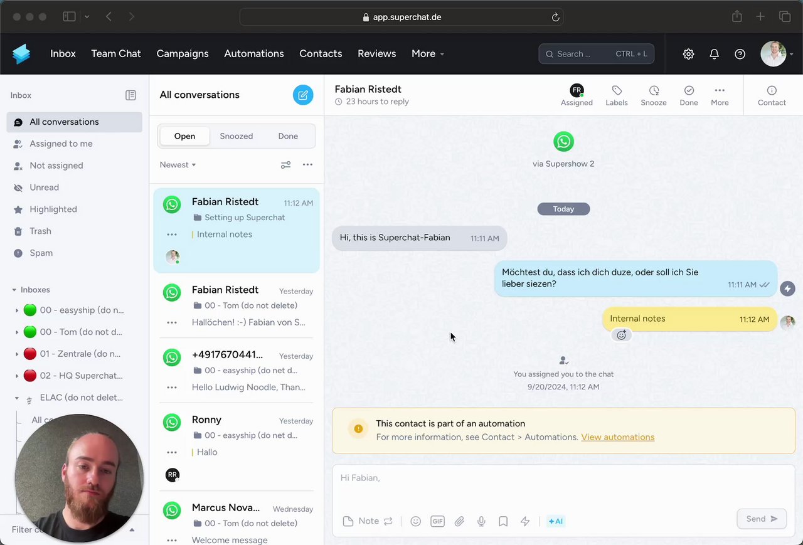Mark conversation as Done

689,95
